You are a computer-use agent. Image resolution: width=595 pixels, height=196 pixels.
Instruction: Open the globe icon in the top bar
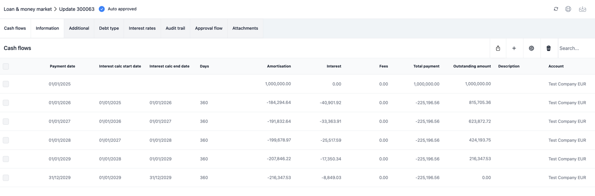tap(568, 9)
